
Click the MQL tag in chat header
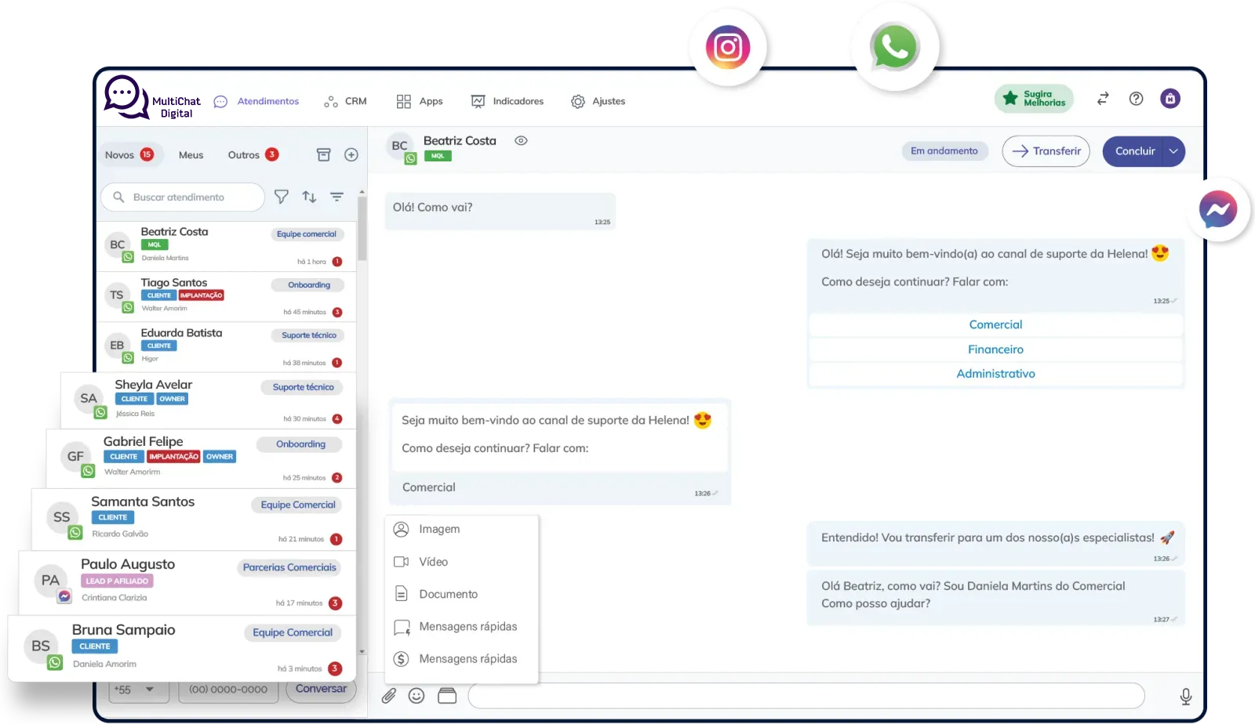[438, 156]
